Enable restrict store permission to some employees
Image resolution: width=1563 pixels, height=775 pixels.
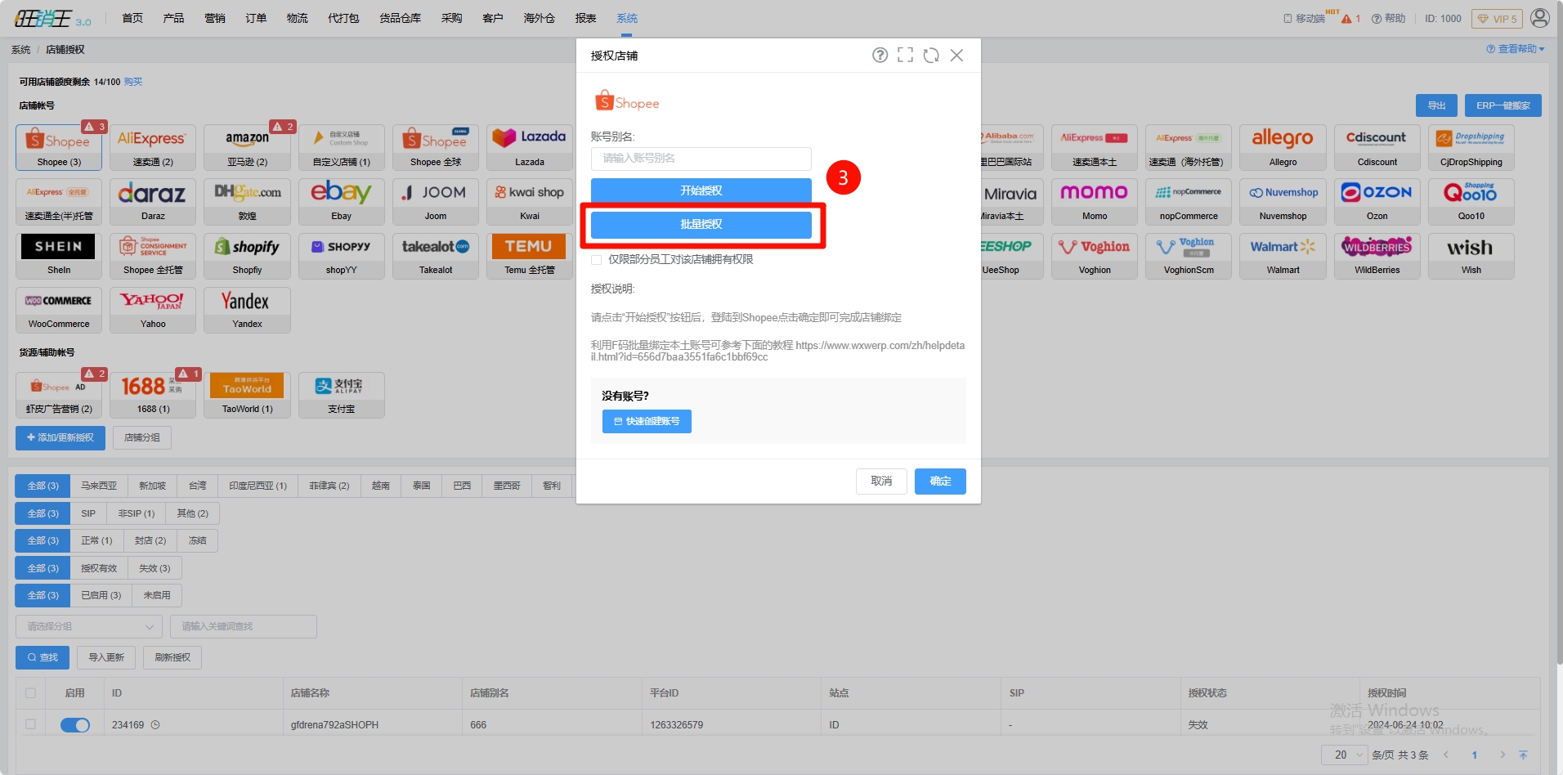click(x=597, y=260)
